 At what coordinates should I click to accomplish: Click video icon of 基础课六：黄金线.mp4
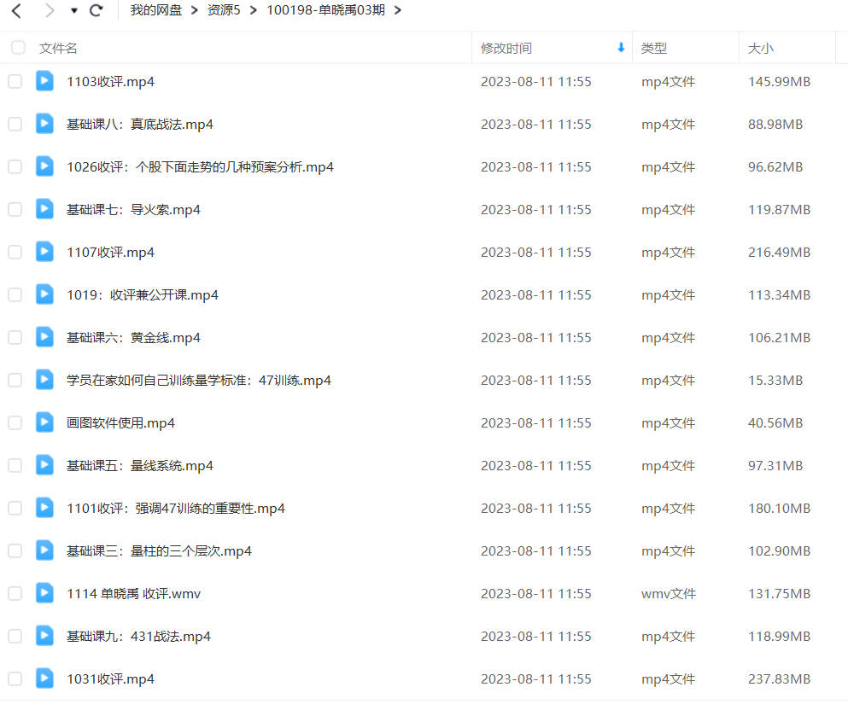(44, 337)
